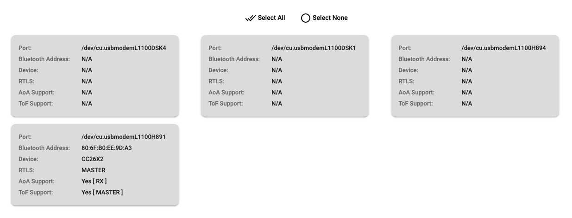This screenshot has width=572, height=218.
Task: Click port path /dev/cu.usbmodemL1100H891
Action: [124, 137]
